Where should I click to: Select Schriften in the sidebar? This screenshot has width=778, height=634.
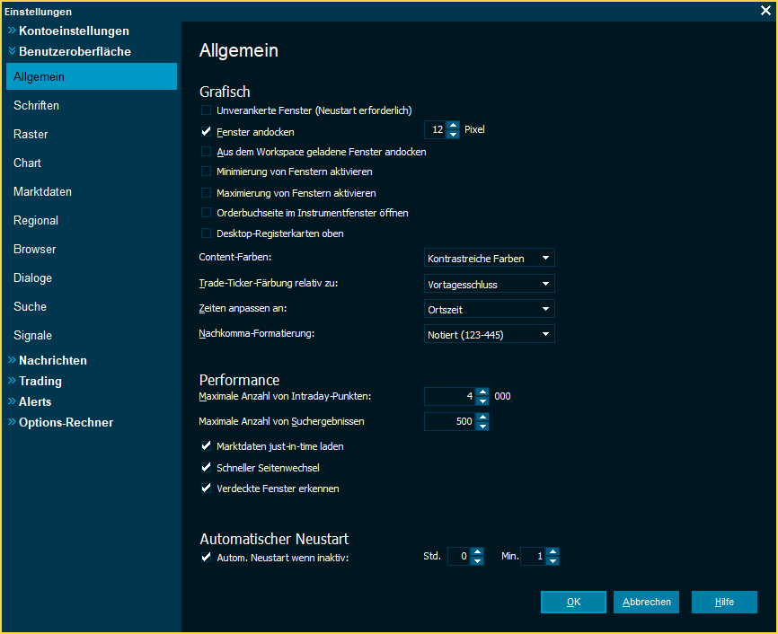(37, 106)
